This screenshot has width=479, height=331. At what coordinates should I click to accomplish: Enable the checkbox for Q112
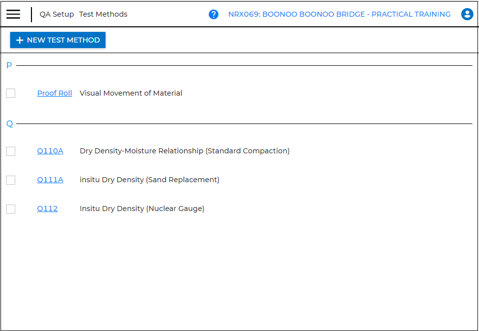[11, 209]
